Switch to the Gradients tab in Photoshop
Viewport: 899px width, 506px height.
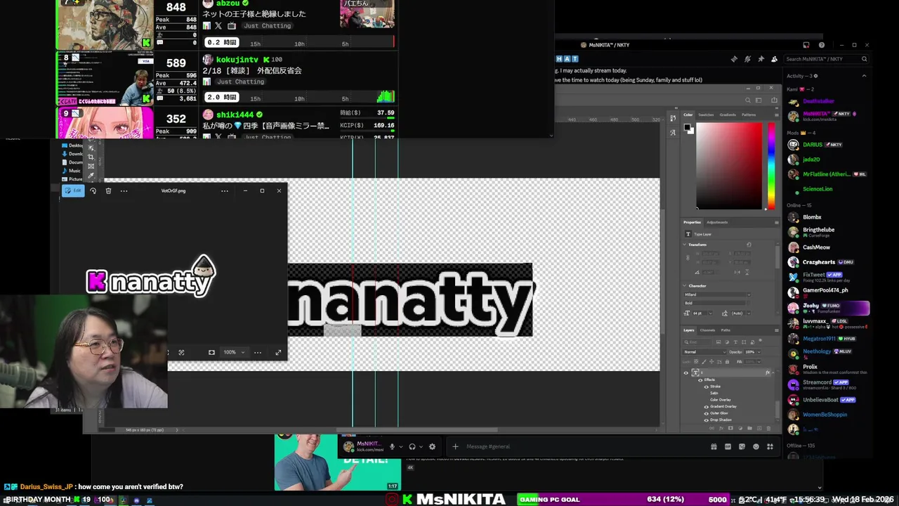pyautogui.click(x=728, y=115)
